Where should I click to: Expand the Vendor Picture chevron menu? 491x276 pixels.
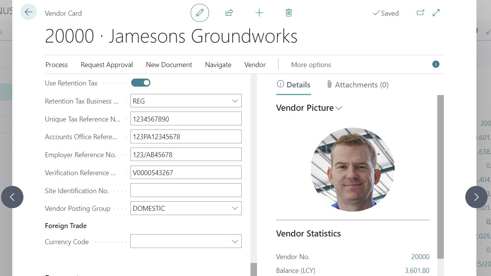[339, 108]
